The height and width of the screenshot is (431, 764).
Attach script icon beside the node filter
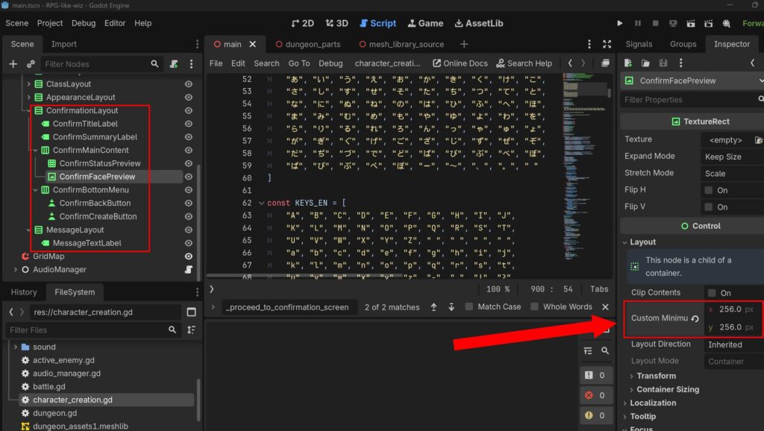174,64
